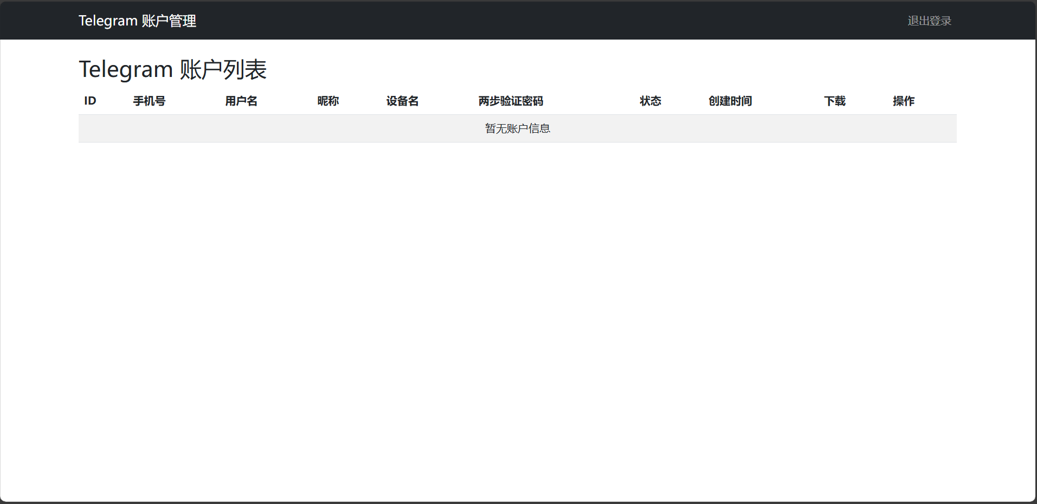
Task: Select the 状态 column header
Action: (650, 101)
